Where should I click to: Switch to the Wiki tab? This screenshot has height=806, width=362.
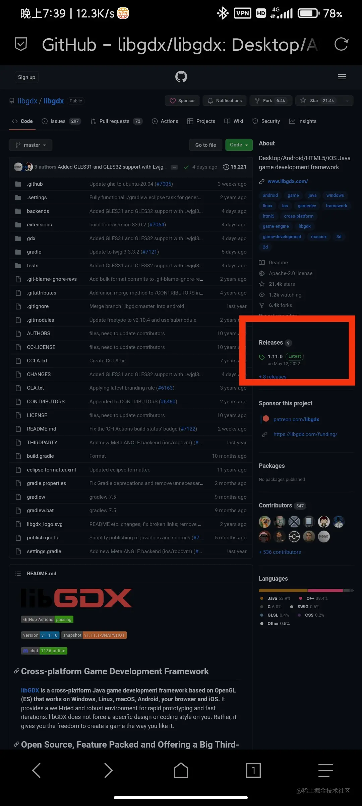(x=234, y=121)
